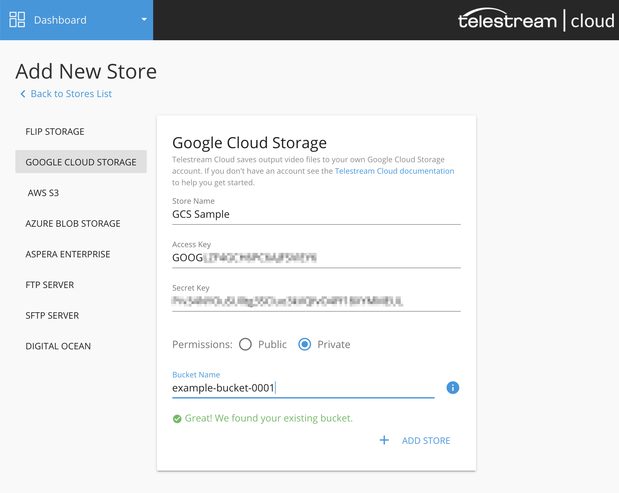Open the Dashboard navigation menu
This screenshot has height=493, width=619.
click(60, 20)
